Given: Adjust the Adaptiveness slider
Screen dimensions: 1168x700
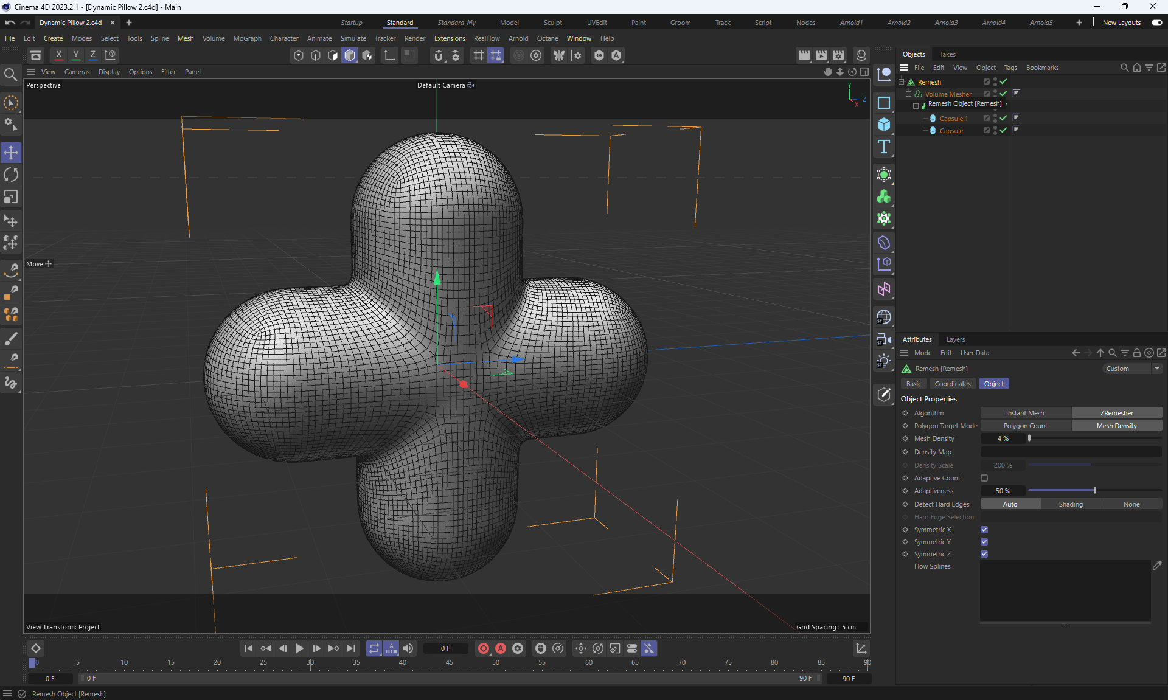Looking at the screenshot, I should [1094, 491].
